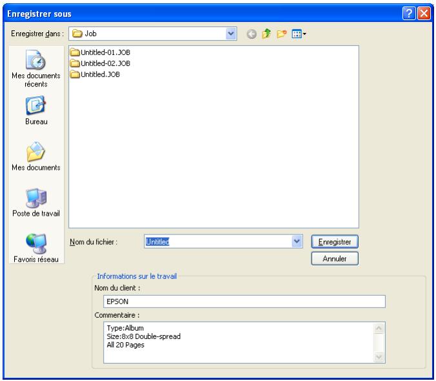Image resolution: width=436 pixels, height=381 pixels.
Task: Open Poste de travail shortcut
Action: [x=36, y=202]
